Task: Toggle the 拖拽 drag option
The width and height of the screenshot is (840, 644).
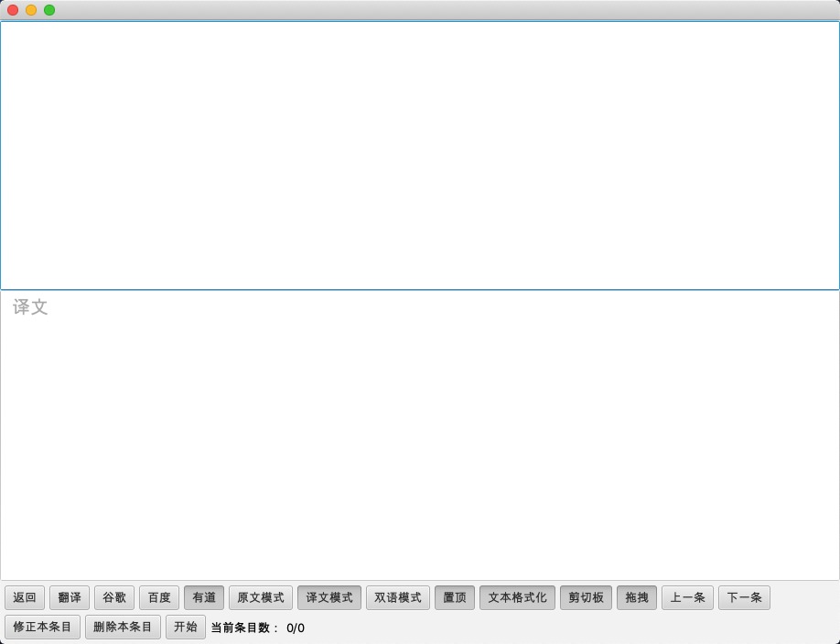Action: click(x=637, y=597)
